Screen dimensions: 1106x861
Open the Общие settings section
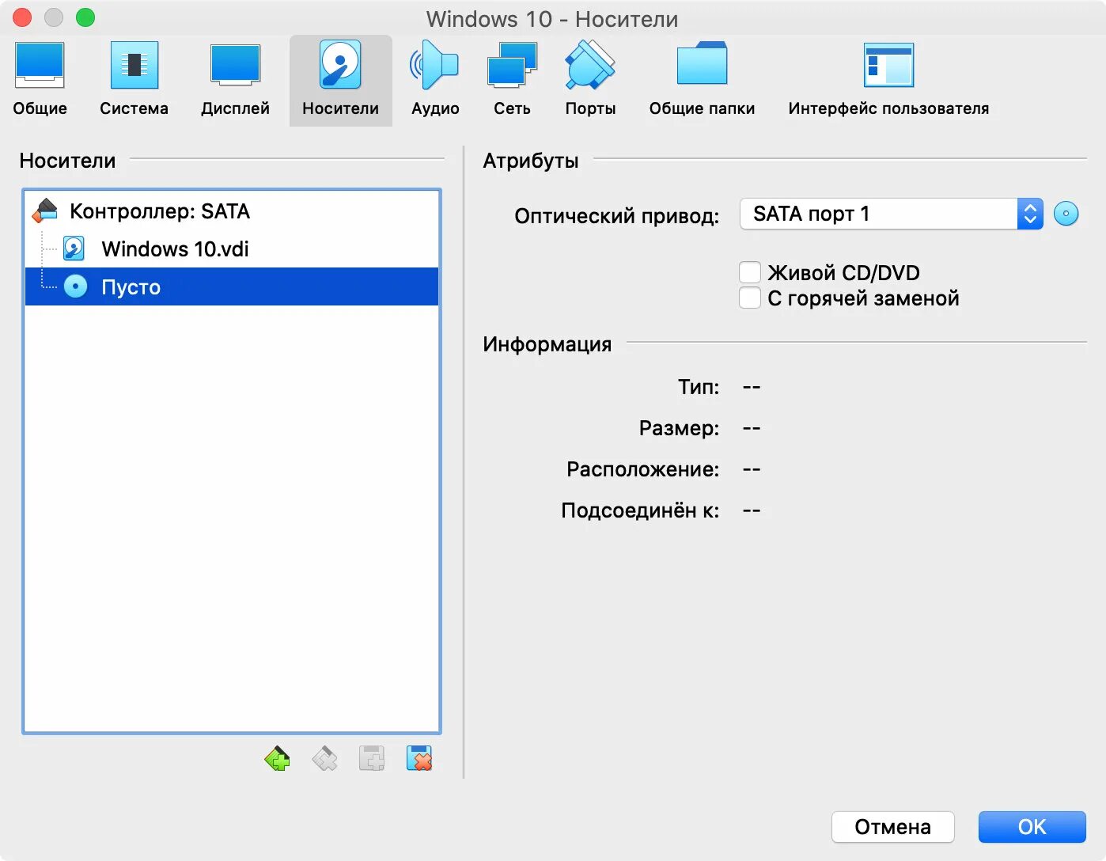[x=40, y=75]
